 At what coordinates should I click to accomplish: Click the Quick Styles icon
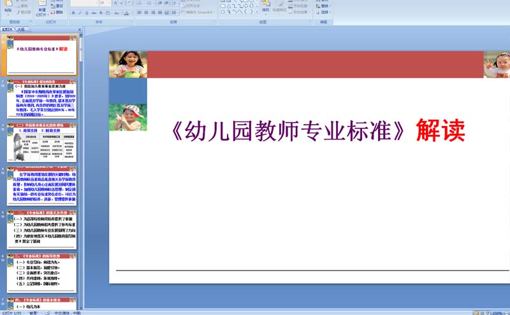279,8
